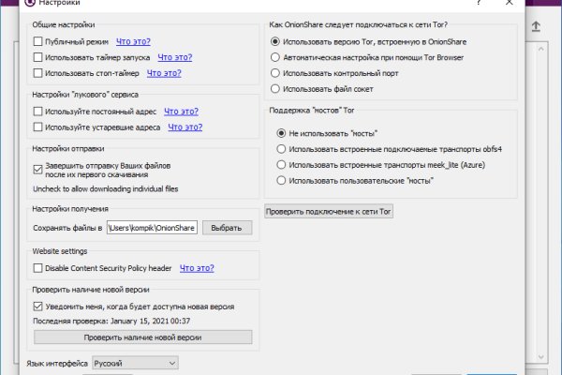Image resolution: width=562 pixels, height=375 pixels.
Task: Open Что это? link for таймер запуска
Action: click(x=175, y=57)
